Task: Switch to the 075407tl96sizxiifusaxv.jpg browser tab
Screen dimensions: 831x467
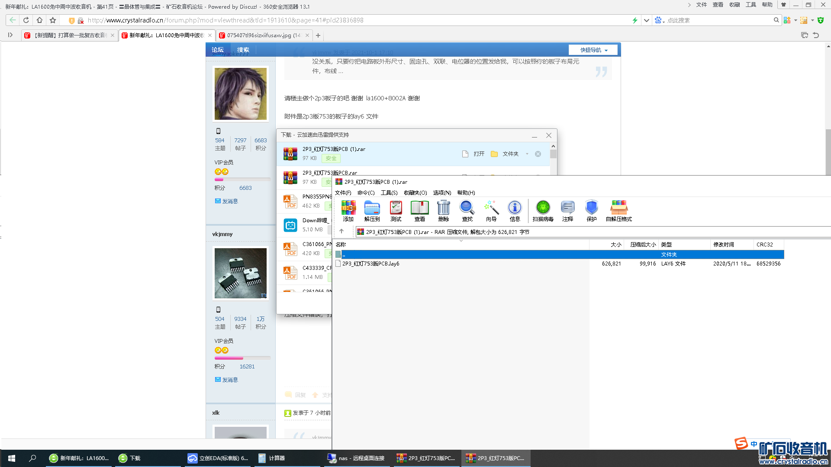Action: pos(264,35)
